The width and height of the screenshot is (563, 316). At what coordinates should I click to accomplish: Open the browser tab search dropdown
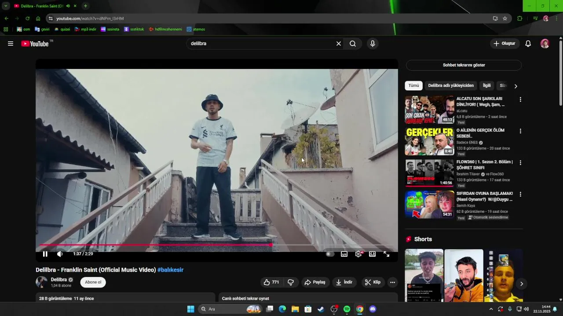(6, 6)
